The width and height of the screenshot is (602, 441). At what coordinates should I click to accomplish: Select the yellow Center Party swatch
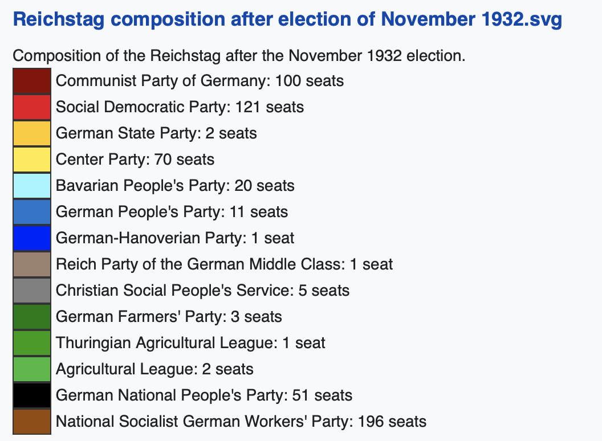pos(32,160)
